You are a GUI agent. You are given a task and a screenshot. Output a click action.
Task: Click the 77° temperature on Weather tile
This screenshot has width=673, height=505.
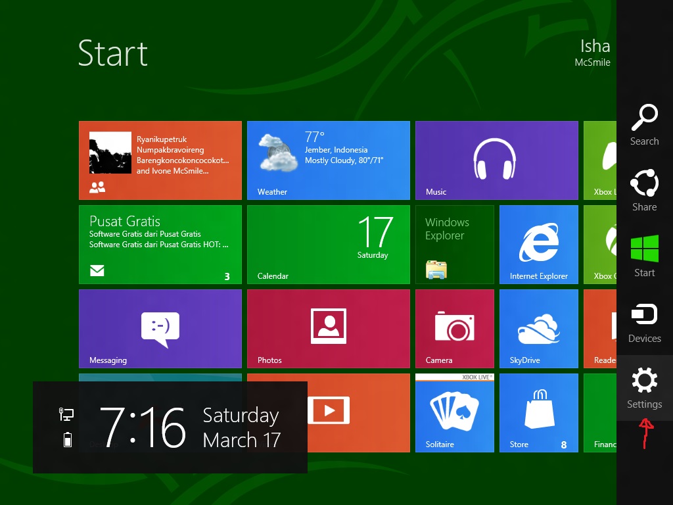pyautogui.click(x=314, y=137)
